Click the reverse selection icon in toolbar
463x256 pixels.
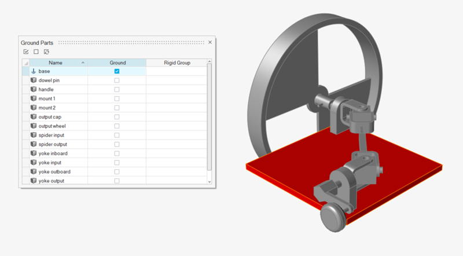pyautogui.click(x=46, y=52)
